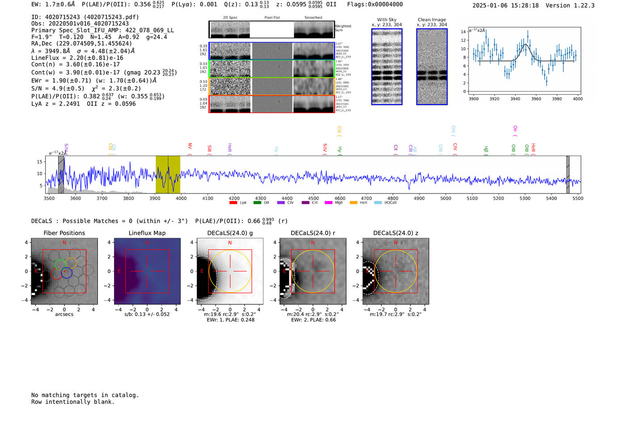Click the Lineflux Map panel
The width and height of the screenshot is (626, 426).
click(147, 271)
